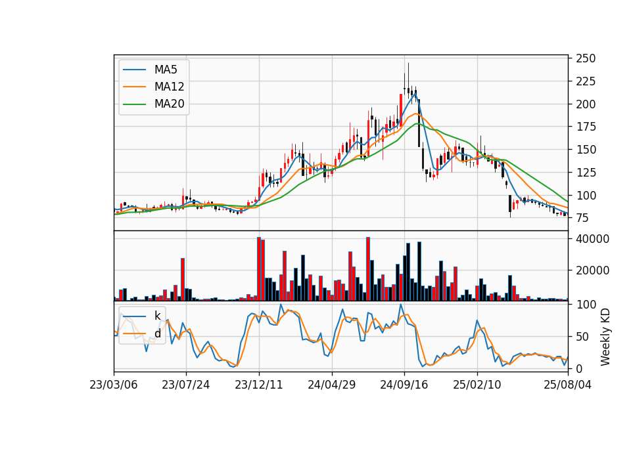Click the 200 price axis label
Image resolution: width=631 pixels, height=453 pixels.
click(x=586, y=104)
